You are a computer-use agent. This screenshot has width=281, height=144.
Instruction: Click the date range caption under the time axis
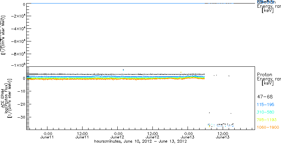tap(141, 141)
